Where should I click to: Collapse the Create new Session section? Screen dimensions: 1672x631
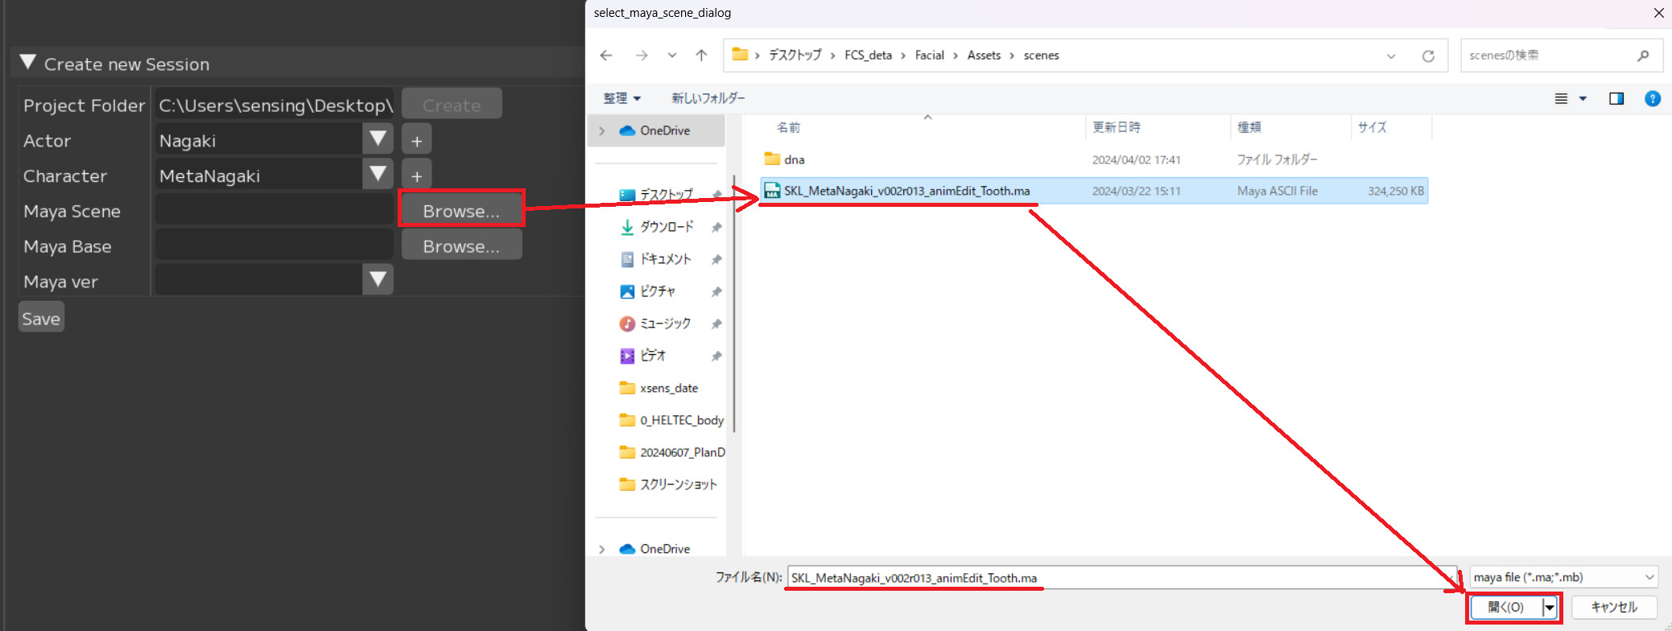pos(28,63)
